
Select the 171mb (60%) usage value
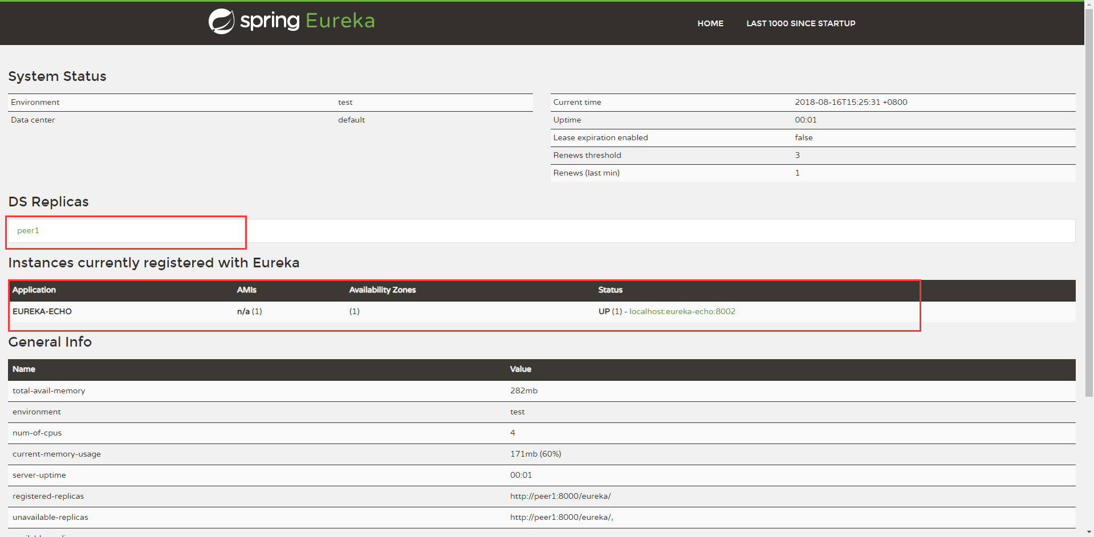coord(536,454)
